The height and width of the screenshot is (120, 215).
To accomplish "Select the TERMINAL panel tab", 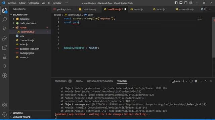I will (x=122, y=81).
